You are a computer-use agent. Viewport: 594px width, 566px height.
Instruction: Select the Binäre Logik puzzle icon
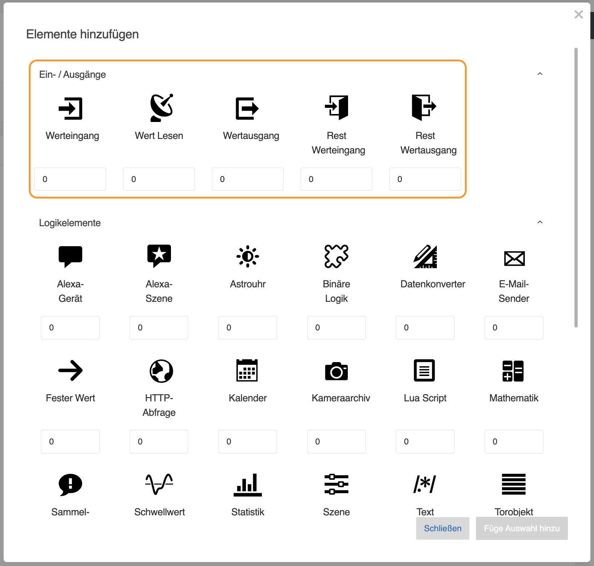[x=336, y=257]
